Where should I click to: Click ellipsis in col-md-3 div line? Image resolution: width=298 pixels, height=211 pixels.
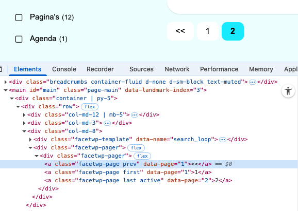click(x=107, y=123)
